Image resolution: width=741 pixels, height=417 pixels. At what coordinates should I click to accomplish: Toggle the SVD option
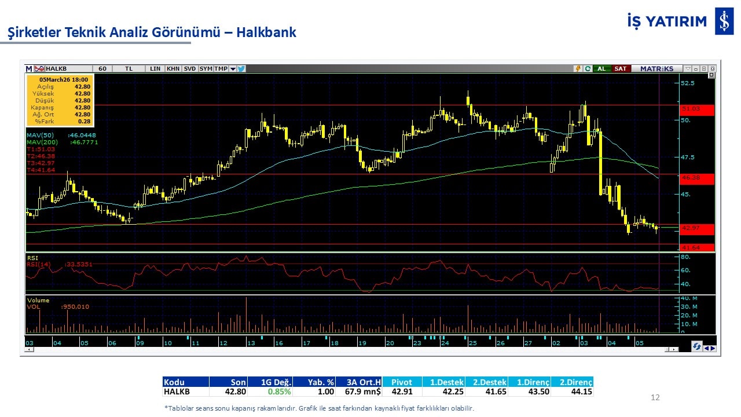pyautogui.click(x=189, y=68)
